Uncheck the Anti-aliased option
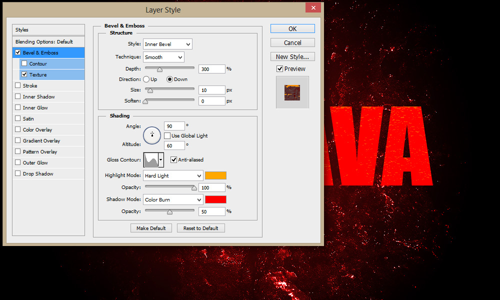500x300 pixels. (174, 159)
